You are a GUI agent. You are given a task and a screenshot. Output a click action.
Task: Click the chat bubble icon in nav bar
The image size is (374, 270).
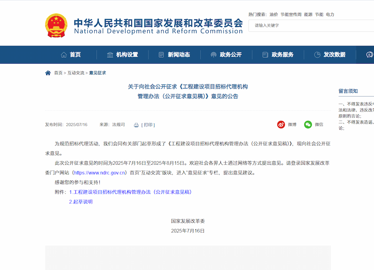coord(369,55)
